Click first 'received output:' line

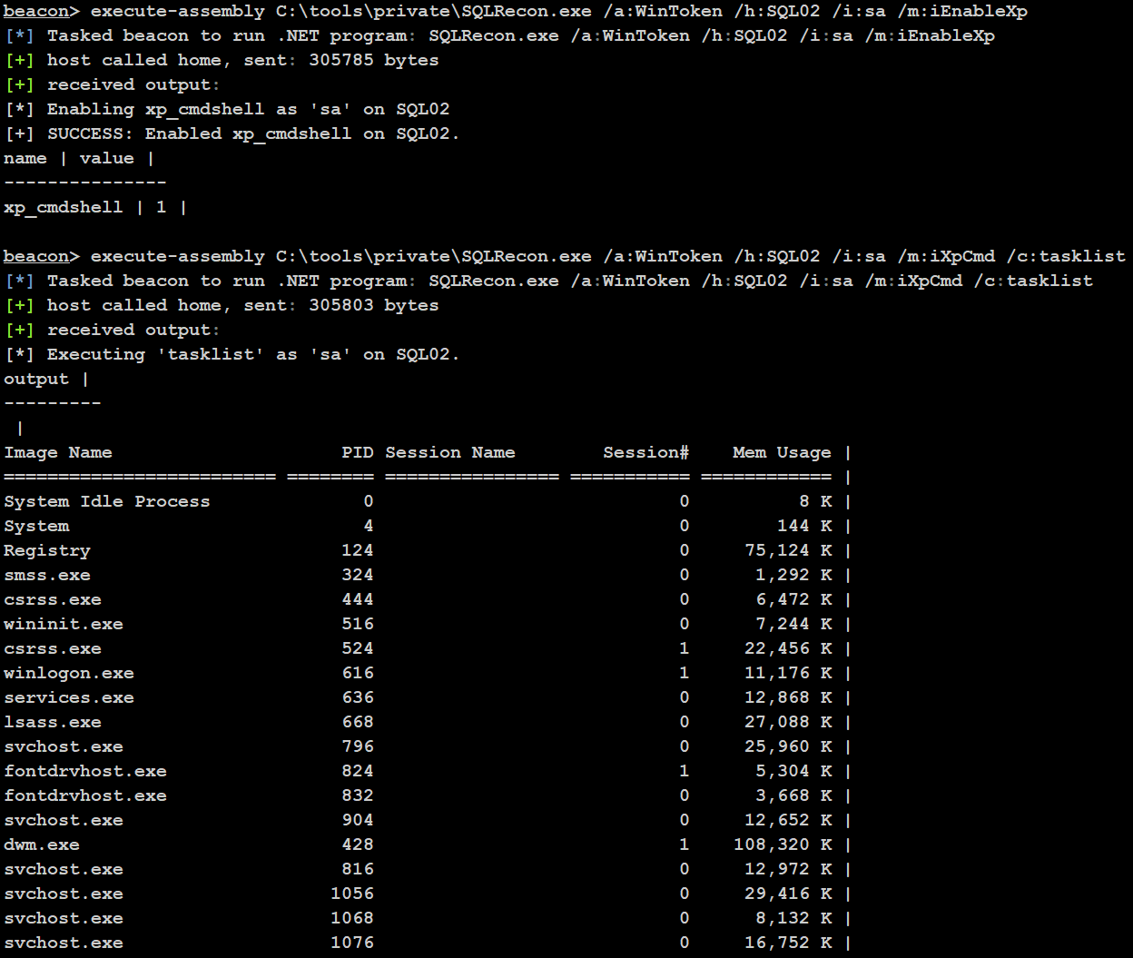[x=134, y=84]
